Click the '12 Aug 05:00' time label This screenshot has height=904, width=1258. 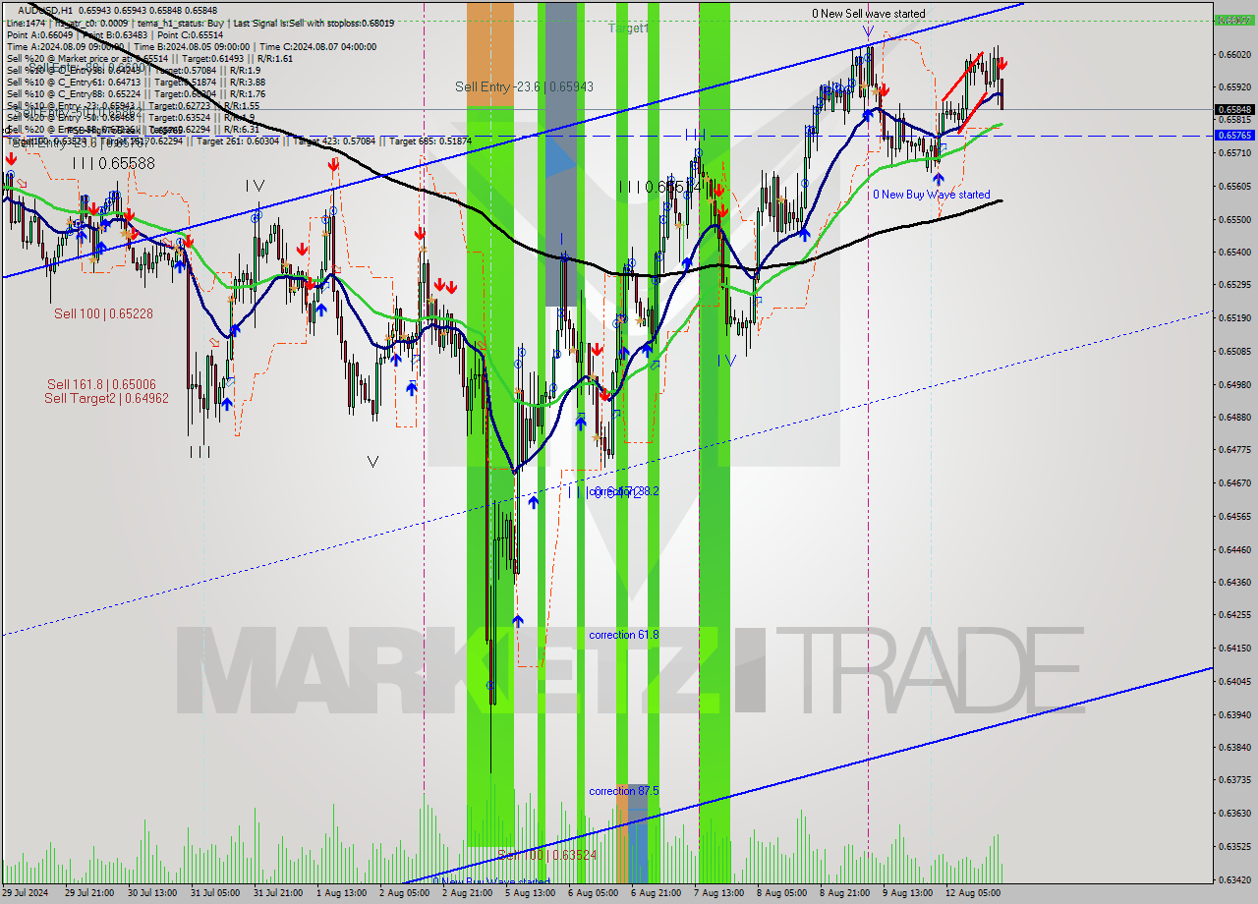(973, 893)
